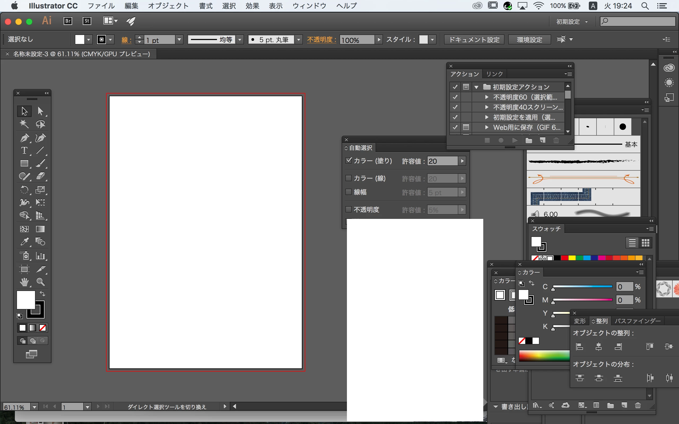Viewport: 679px width, 424px height.
Task: Uncheck the カラー (塗り) checkbox
Action: coord(349,160)
